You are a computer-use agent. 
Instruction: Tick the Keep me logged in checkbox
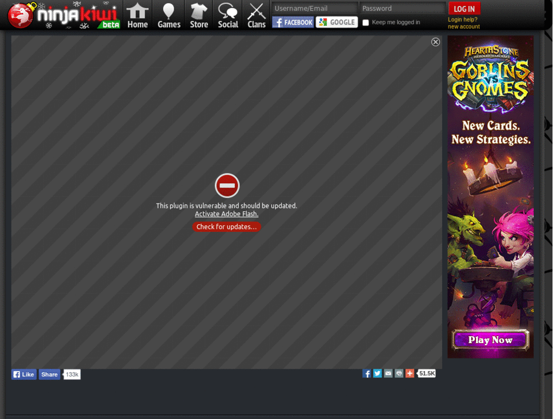tap(366, 22)
